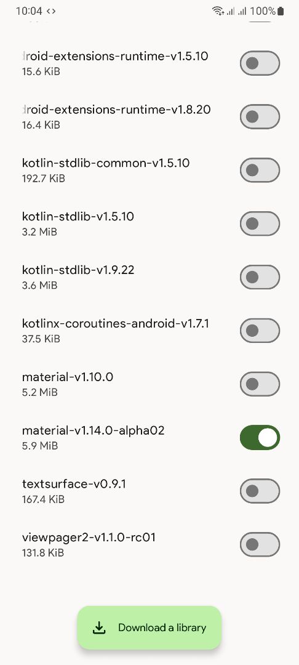
Task: Disable the material-v1.14.0-alpha02 switch
Action: click(x=260, y=437)
